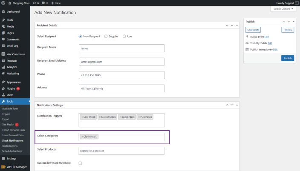
Task: Expand the Screen Options dropdown
Action: tap(283, 9)
